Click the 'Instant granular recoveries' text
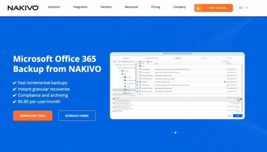 (x=44, y=89)
